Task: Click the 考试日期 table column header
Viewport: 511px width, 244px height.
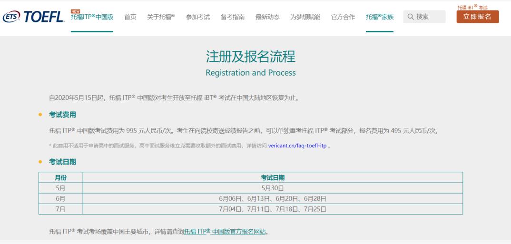Action: 273,177
